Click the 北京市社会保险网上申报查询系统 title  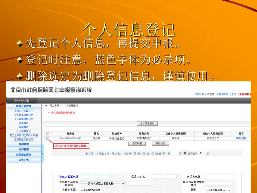point(51,90)
